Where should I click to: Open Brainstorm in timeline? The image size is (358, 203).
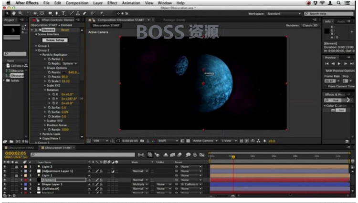click(x=188, y=155)
